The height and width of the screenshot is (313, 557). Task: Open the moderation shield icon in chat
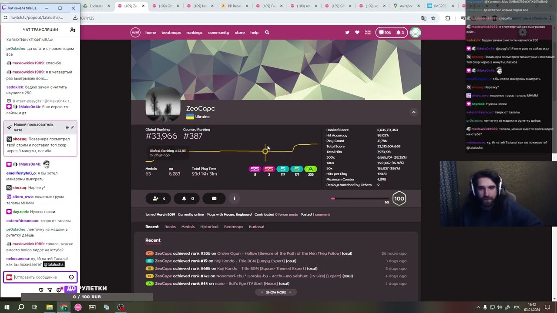click(x=41, y=290)
